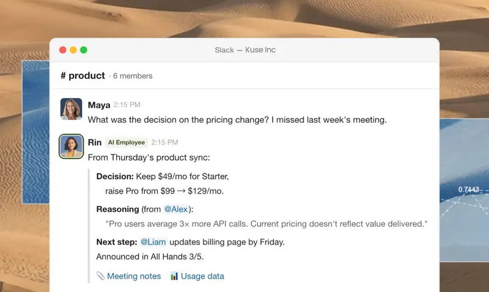Click Rin's name in the message header
489x292 pixels.
coord(95,142)
